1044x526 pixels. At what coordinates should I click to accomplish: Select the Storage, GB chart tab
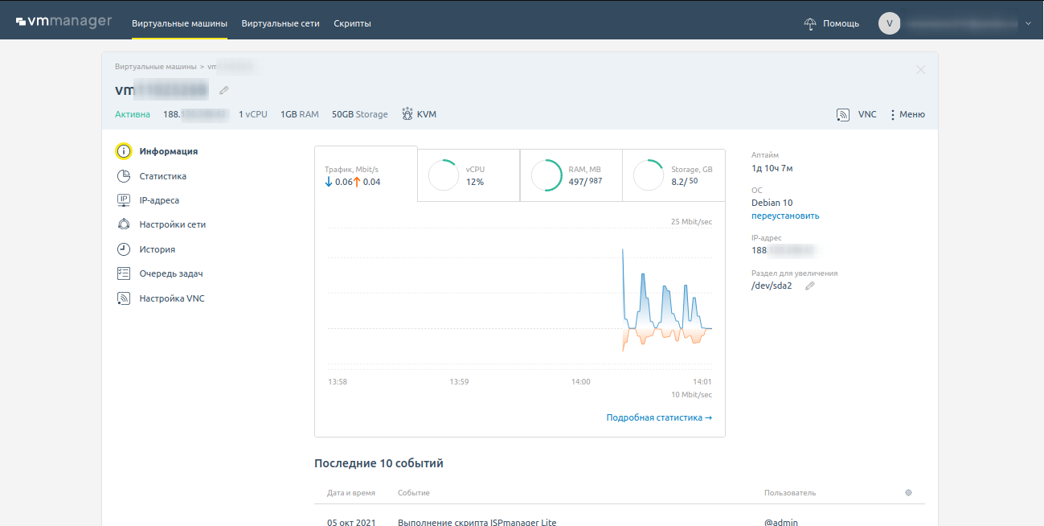tap(674, 175)
